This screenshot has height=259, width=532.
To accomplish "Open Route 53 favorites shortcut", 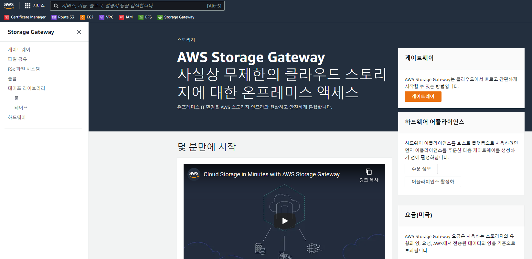I will click(x=63, y=17).
